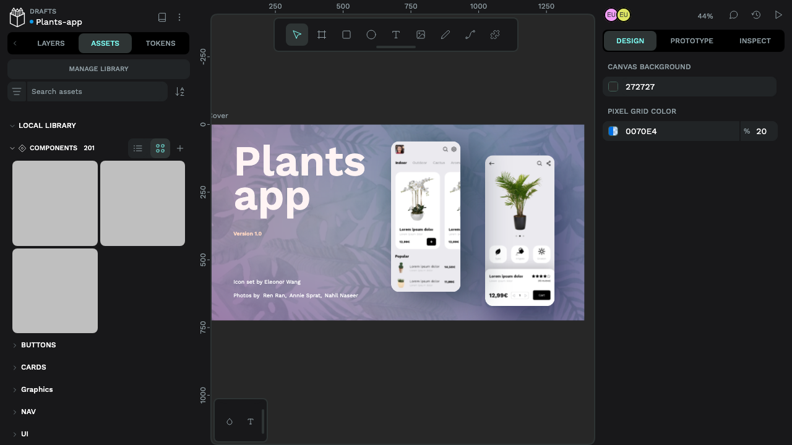Select the first component thumbnail

click(55, 203)
